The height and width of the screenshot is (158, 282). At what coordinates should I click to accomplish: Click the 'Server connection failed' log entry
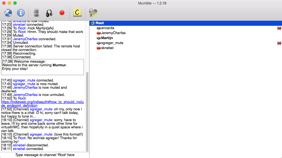(x=41, y=48)
